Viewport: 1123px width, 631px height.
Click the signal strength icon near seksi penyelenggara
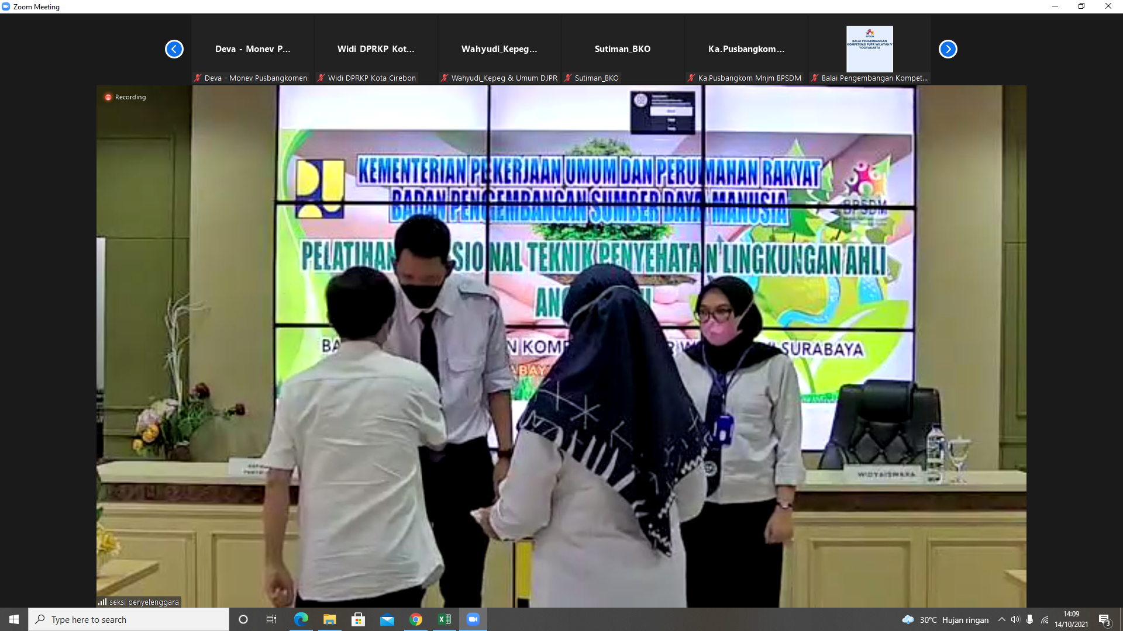102,602
